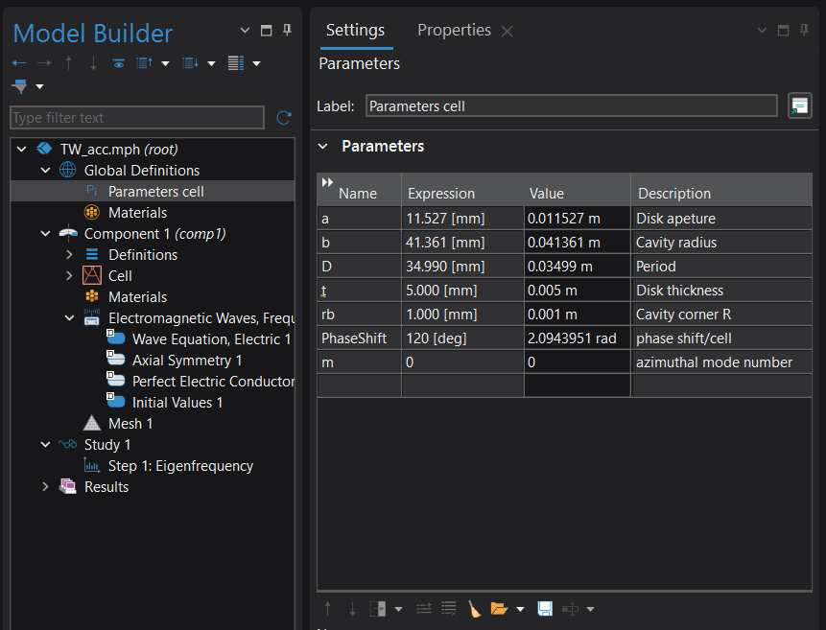This screenshot has height=630, width=826.
Task: Click the Clear Table broom icon
Action: click(x=475, y=609)
